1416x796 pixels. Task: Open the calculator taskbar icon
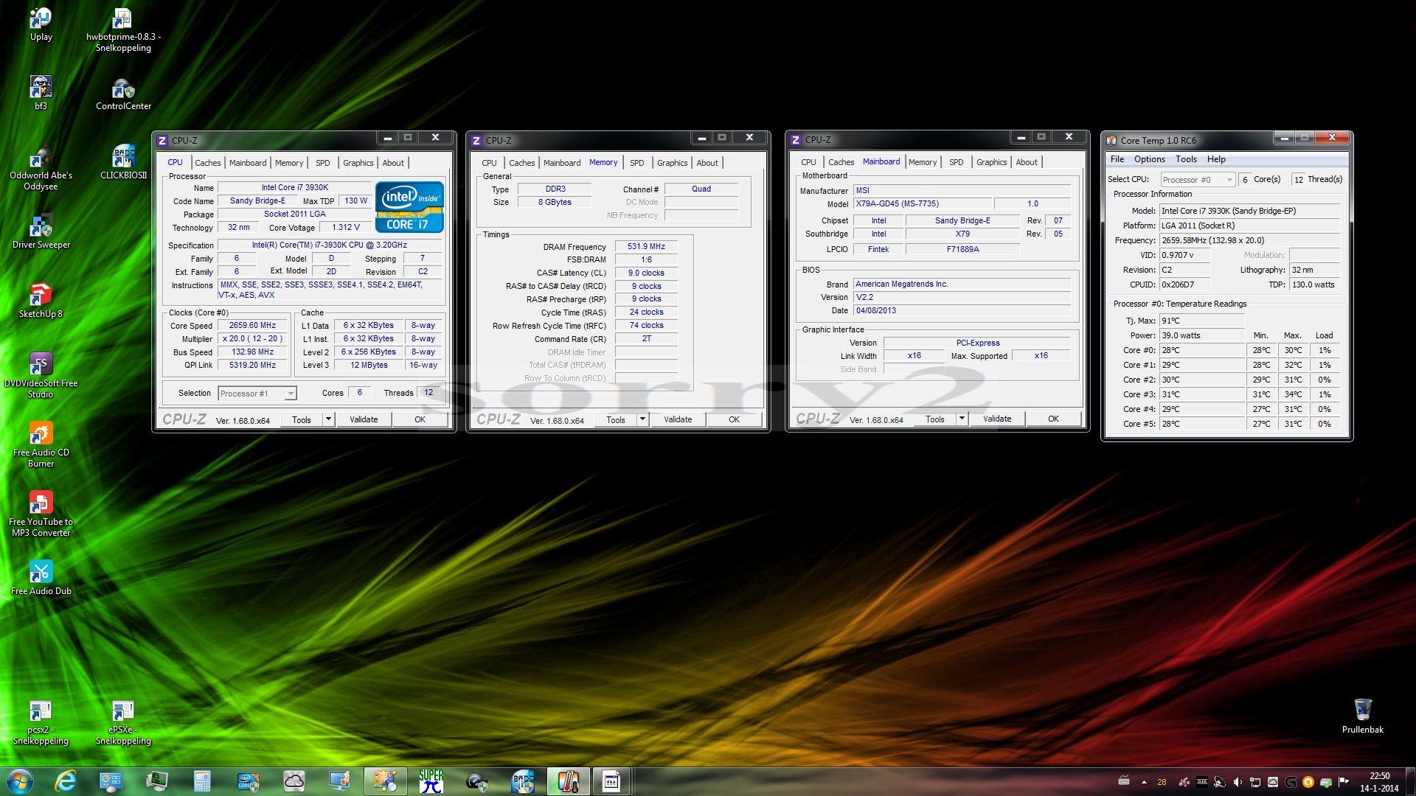[x=202, y=781]
